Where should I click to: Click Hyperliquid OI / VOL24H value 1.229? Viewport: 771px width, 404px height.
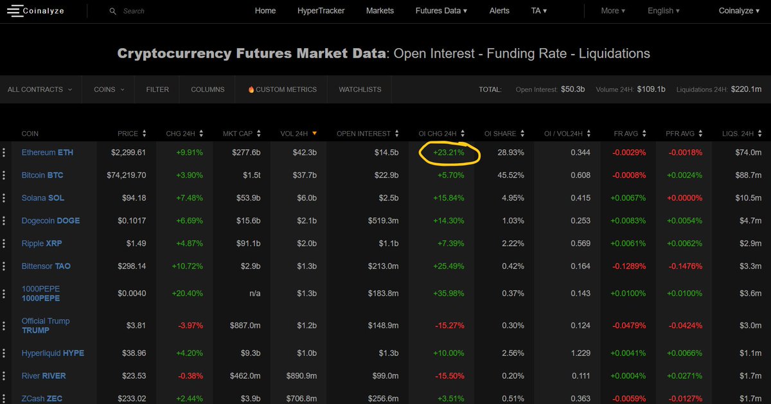pyautogui.click(x=580, y=353)
